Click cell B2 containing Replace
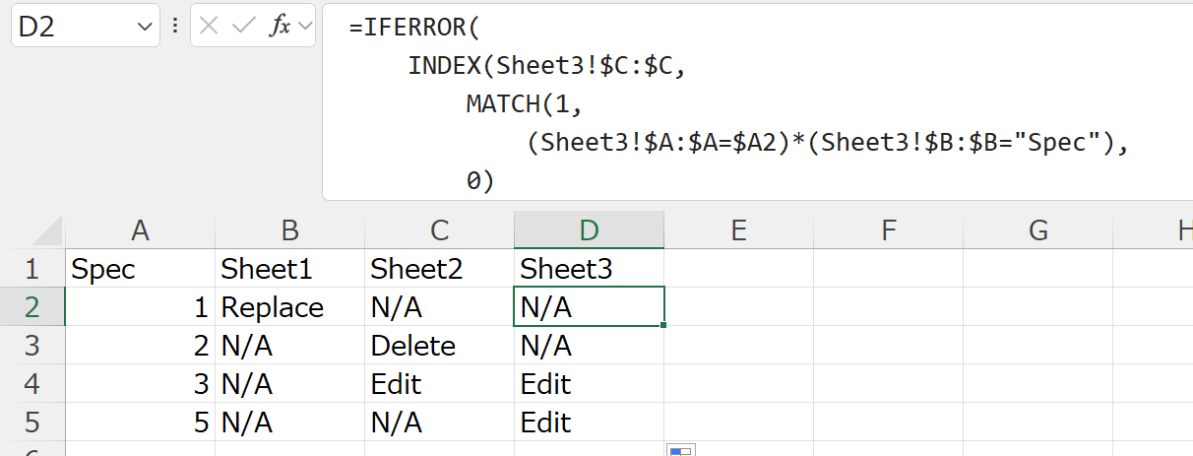This screenshot has height=456, width=1193. [289, 307]
